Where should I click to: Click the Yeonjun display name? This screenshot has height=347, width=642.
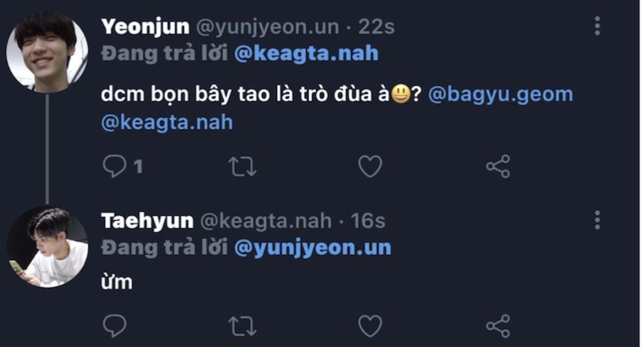(145, 27)
